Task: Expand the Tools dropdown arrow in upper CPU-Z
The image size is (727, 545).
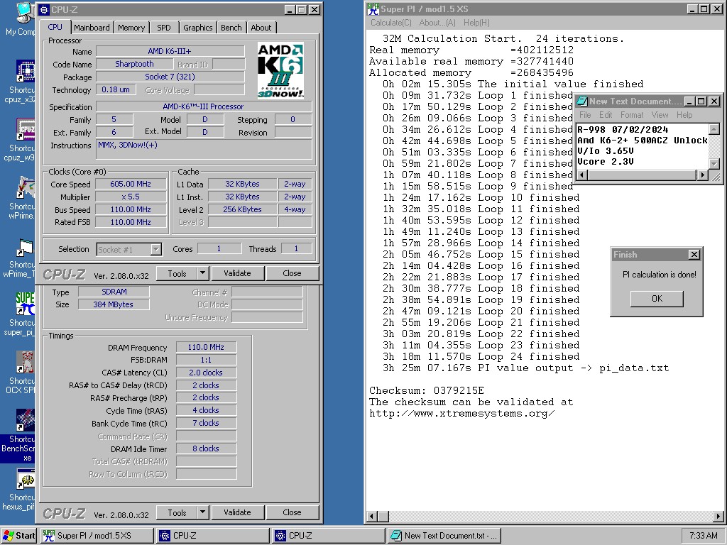Action: [x=202, y=273]
